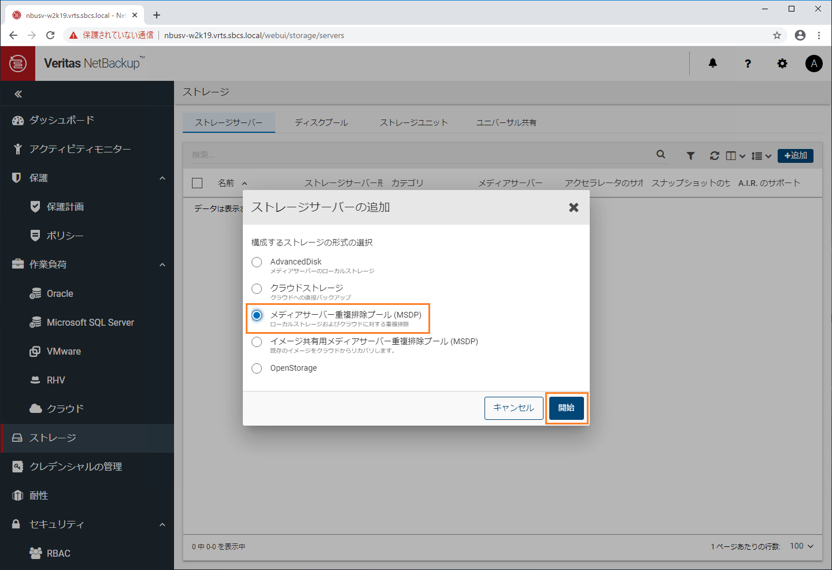Open VMware workload in sidebar
The height and width of the screenshot is (570, 832).
(64, 351)
